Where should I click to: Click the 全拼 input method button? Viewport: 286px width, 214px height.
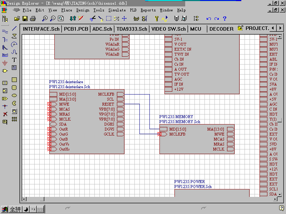pyautogui.click(x=15, y=209)
